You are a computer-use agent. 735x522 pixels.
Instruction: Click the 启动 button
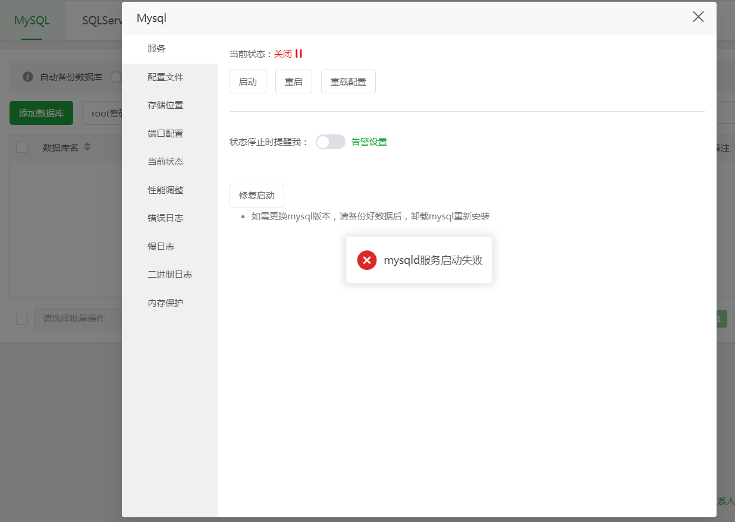click(248, 81)
